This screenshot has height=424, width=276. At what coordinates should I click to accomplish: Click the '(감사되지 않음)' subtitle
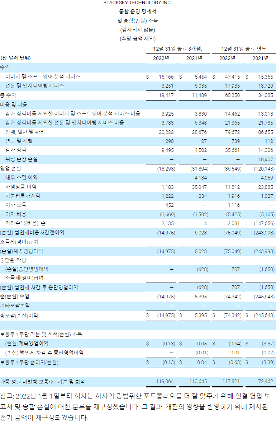coord(137,29)
